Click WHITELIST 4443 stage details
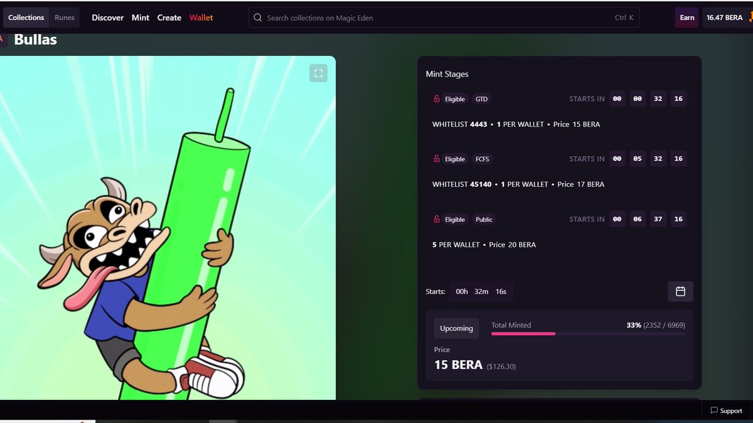This screenshot has height=423, width=753. [516, 124]
